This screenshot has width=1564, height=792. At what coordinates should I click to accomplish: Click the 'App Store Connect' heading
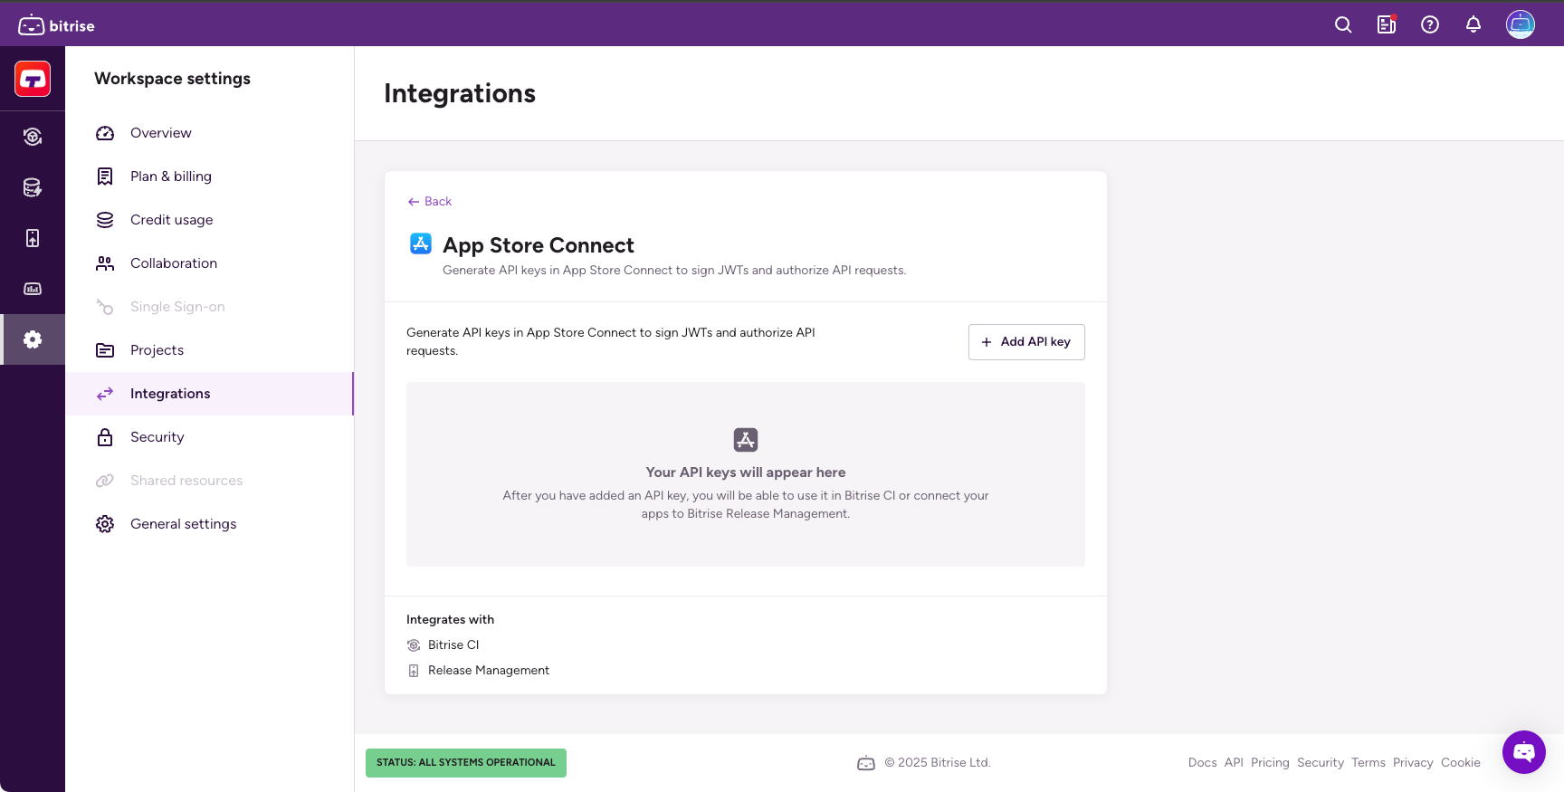539,245
